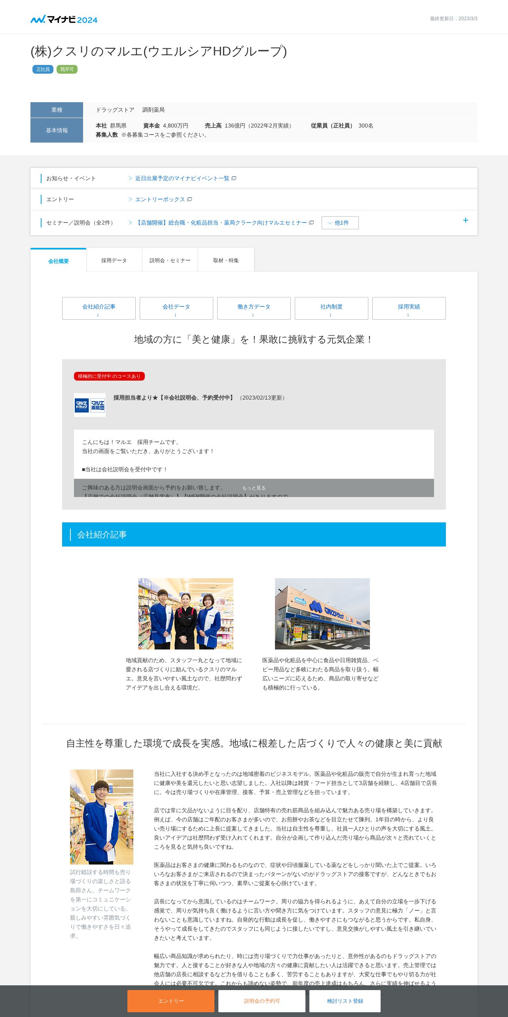Jump to 働き方データ section
The height and width of the screenshot is (1017, 508).
tap(254, 308)
